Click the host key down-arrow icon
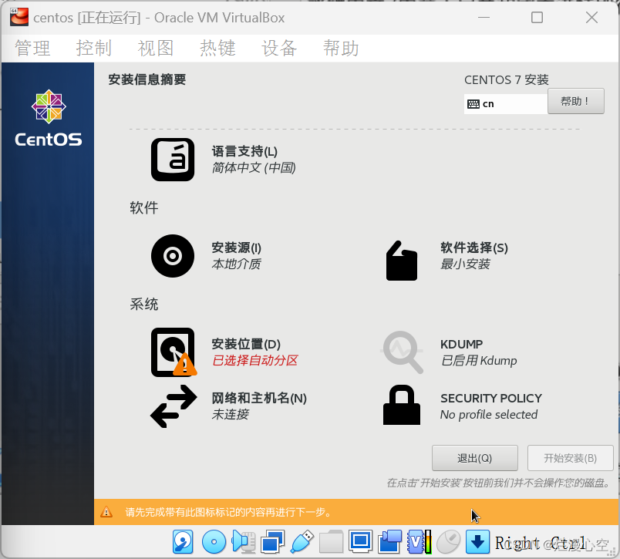 pyautogui.click(x=477, y=541)
